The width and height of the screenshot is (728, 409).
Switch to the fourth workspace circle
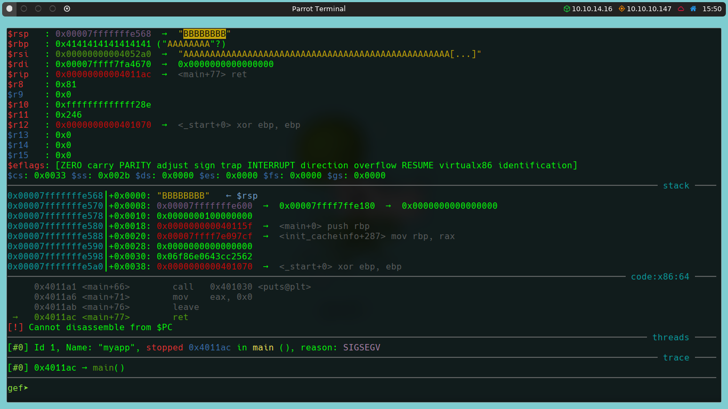coord(53,9)
